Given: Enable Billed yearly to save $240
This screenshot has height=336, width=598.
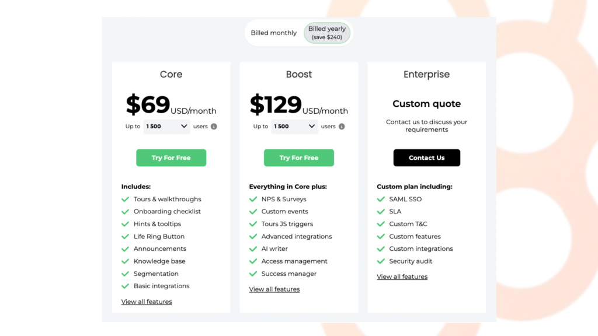Looking at the screenshot, I should [326, 33].
